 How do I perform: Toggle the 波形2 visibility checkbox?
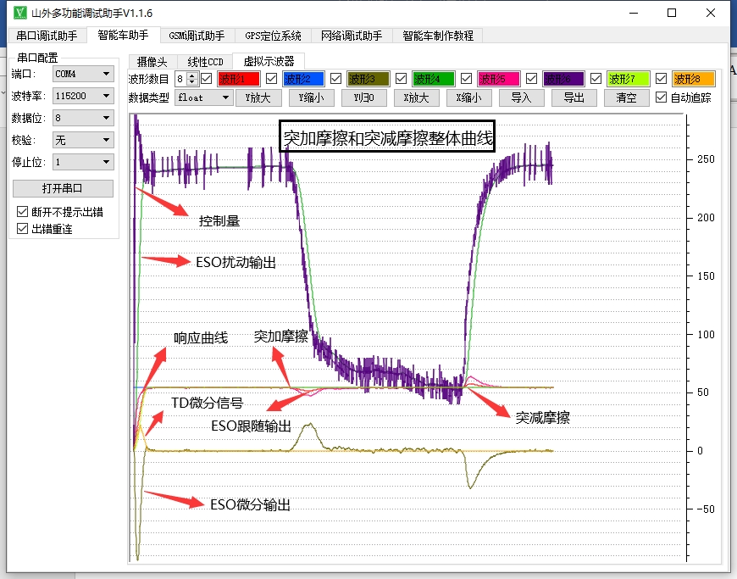click(x=271, y=79)
